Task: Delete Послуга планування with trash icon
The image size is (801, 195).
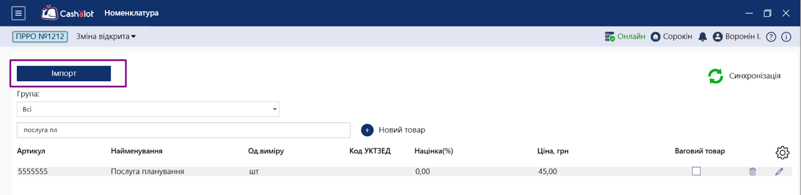Action: (x=752, y=171)
